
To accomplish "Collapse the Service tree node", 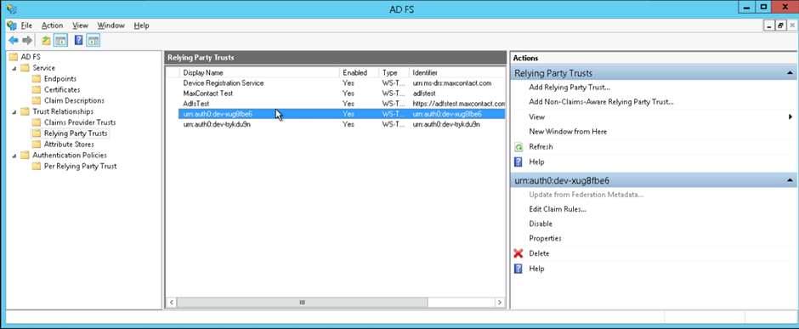I will [14, 68].
